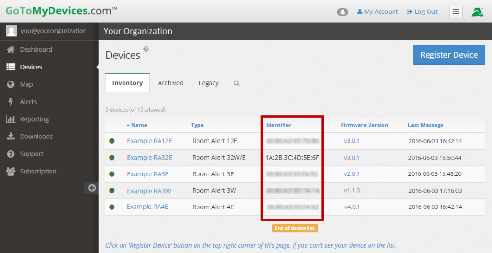492x253 pixels.
Task: Open Dashboard from the sidebar
Action: [36, 49]
